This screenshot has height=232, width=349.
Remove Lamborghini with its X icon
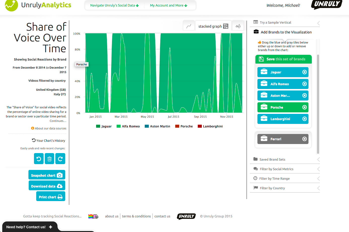pos(304,119)
